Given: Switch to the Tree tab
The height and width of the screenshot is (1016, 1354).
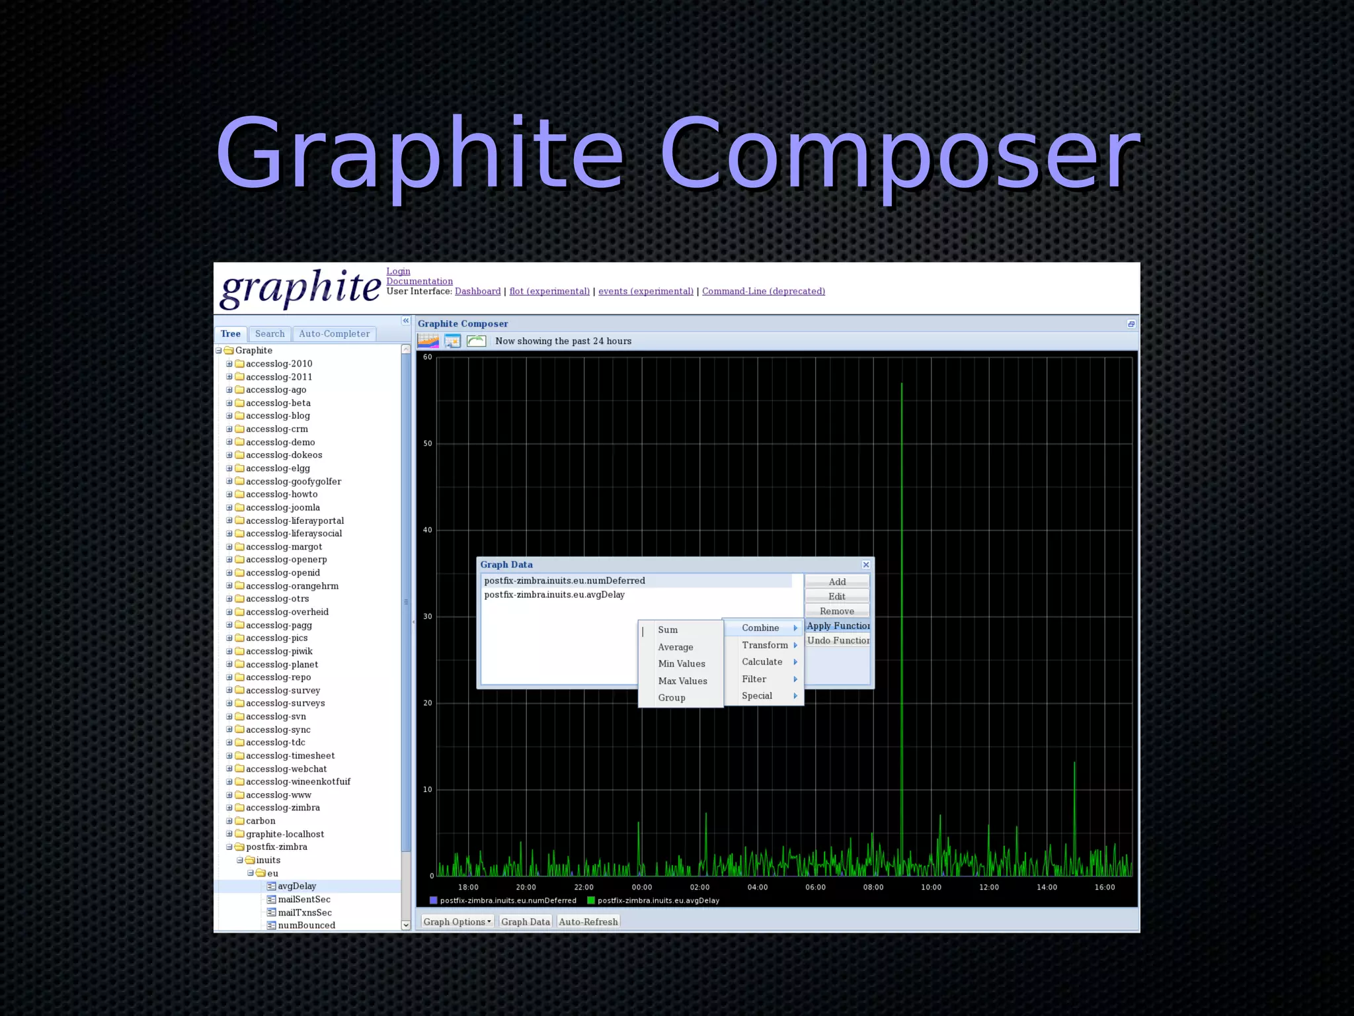Looking at the screenshot, I should pos(230,334).
